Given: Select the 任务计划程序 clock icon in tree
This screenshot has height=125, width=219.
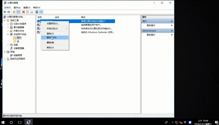Looking at the screenshot, I should [x=11, y=24].
